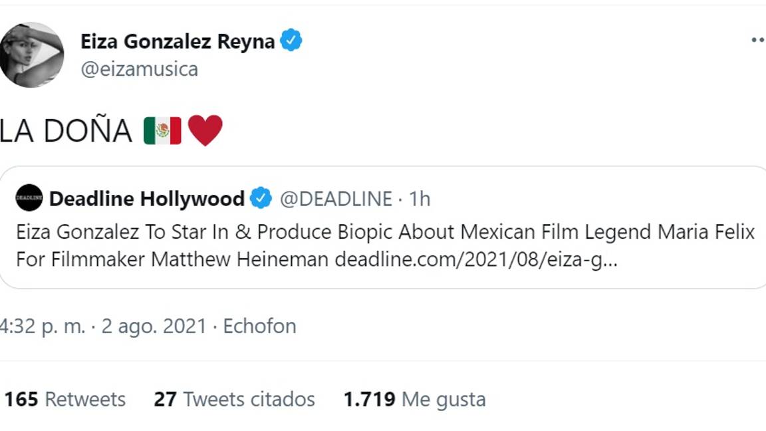Click Deadline Hollywood's circular avatar
This screenshot has height=431, width=766.
28,197
